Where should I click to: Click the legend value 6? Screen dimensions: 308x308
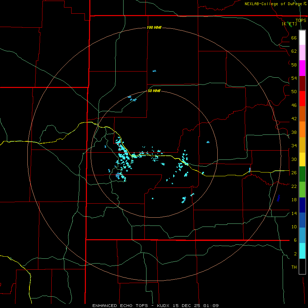pos(295,240)
